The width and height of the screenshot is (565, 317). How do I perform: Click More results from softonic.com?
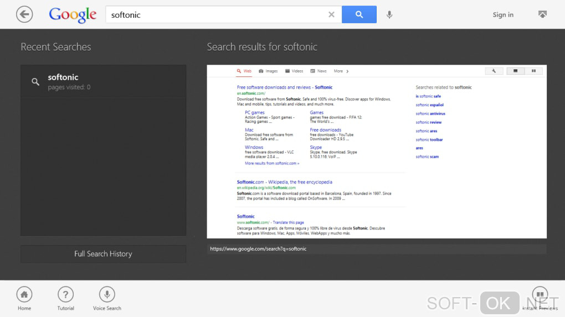click(271, 163)
